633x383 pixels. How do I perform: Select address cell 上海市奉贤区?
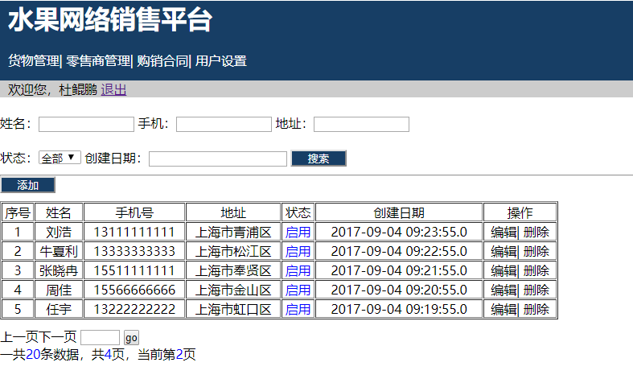point(233,270)
